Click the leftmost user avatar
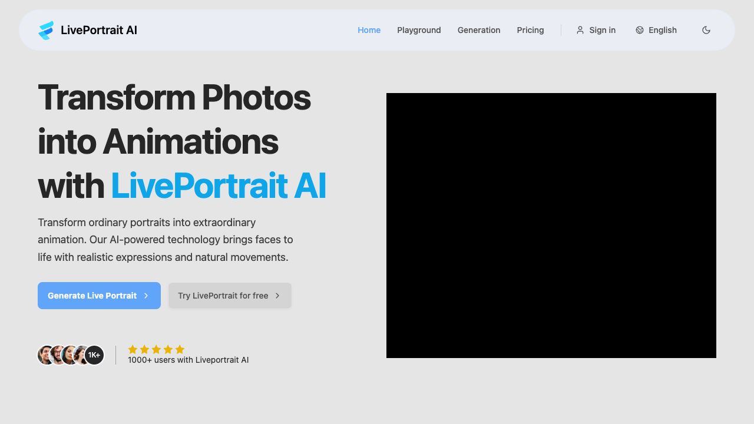The width and height of the screenshot is (754, 424). 45,355
